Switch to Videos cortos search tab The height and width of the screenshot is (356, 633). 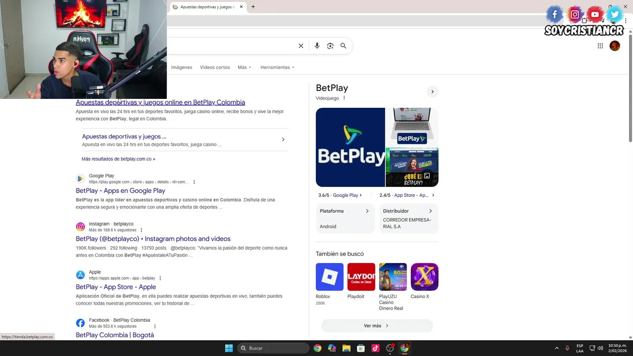(x=215, y=67)
